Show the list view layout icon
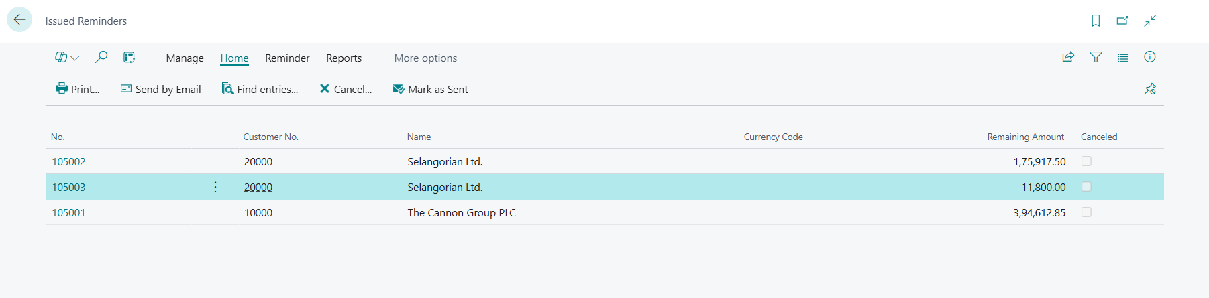Image resolution: width=1209 pixels, height=298 pixels. pos(1122,57)
